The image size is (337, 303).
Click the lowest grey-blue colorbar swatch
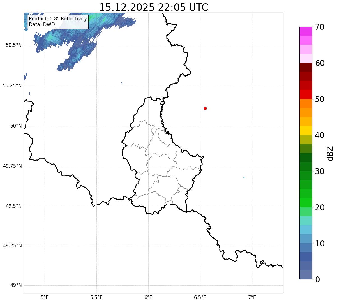306,275
